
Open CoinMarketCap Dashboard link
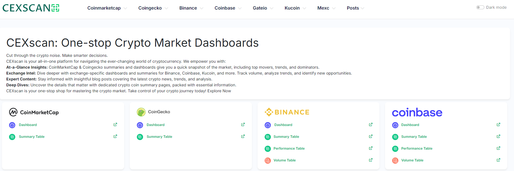point(28,125)
